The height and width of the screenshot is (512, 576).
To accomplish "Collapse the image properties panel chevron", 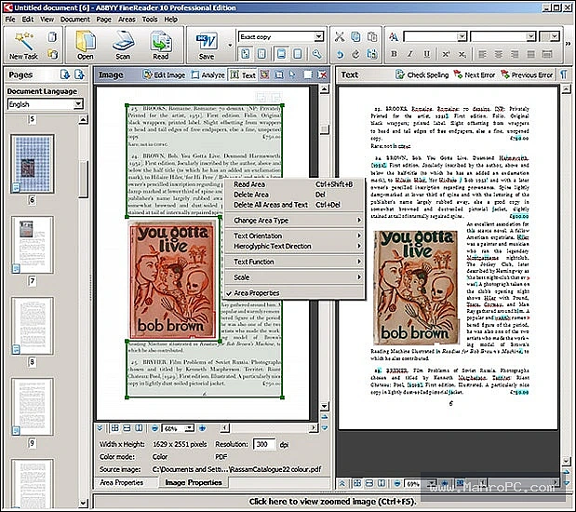I will (100, 428).
